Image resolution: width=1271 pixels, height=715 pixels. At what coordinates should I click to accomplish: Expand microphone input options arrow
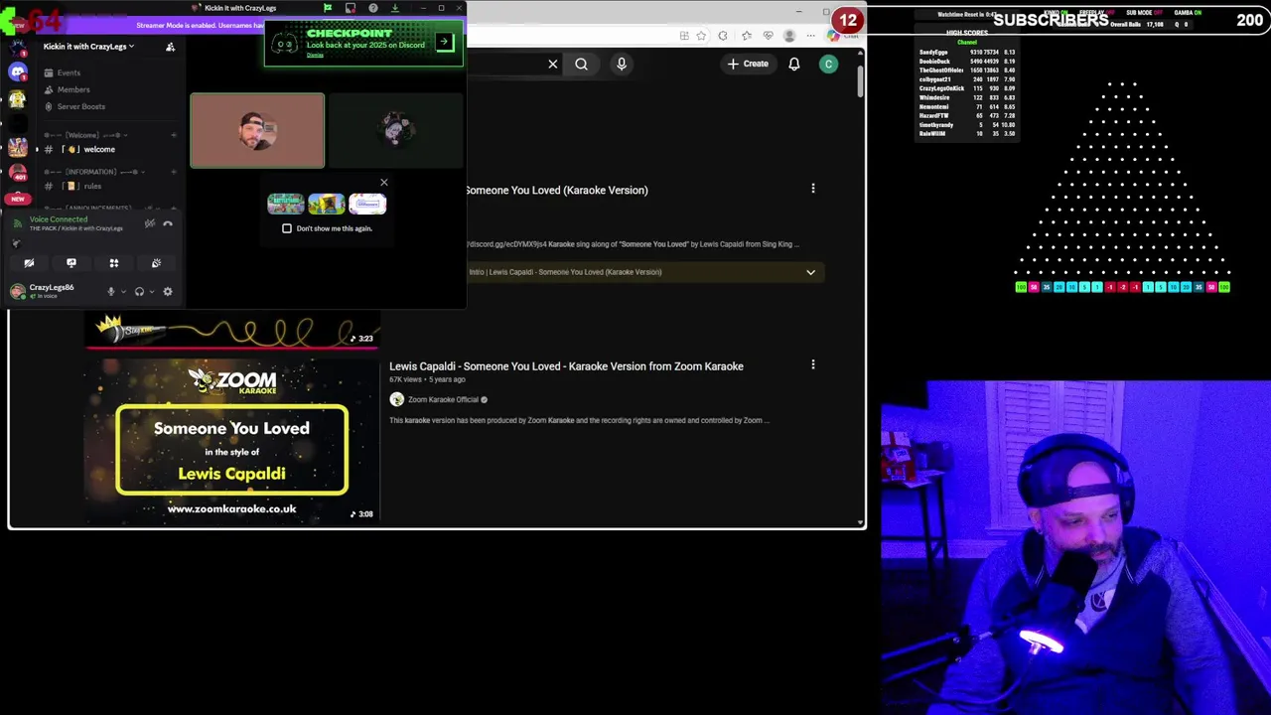(x=123, y=291)
